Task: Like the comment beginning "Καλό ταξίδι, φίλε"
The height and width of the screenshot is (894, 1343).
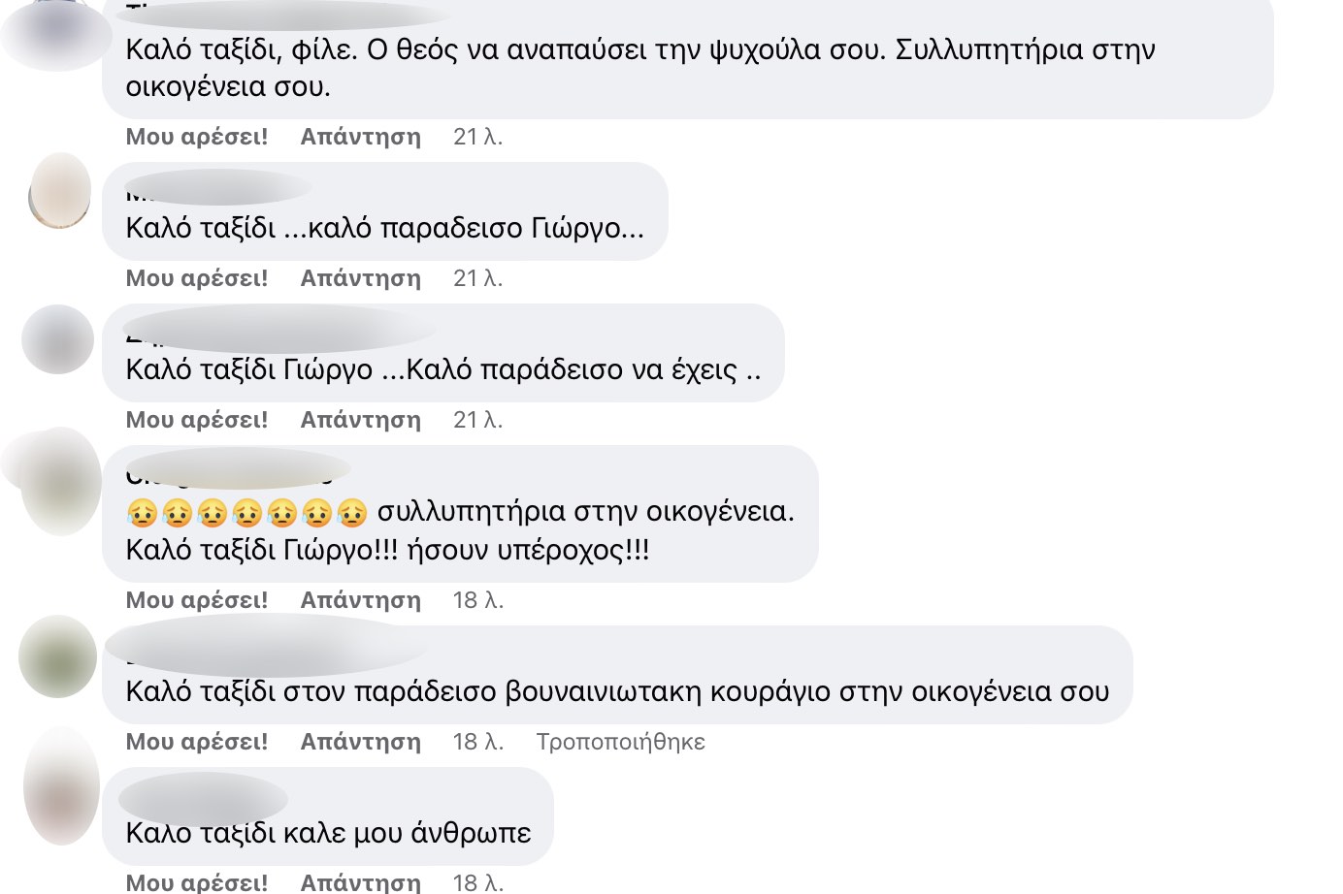Action: (x=196, y=137)
